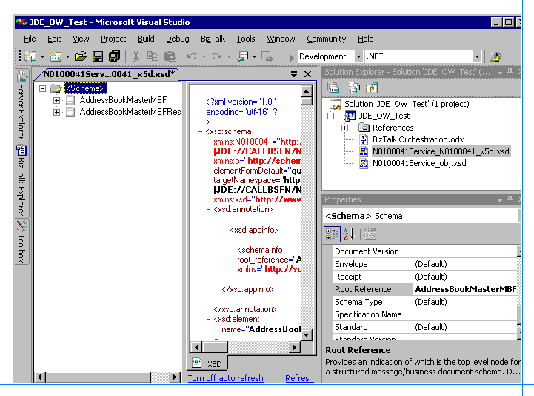The image size is (534, 396).
Task: Sort Properties alphabetically with A-Z icon
Action: pos(349,234)
